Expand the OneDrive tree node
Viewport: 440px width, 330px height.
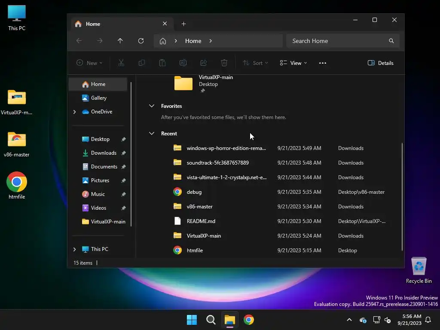tap(74, 112)
